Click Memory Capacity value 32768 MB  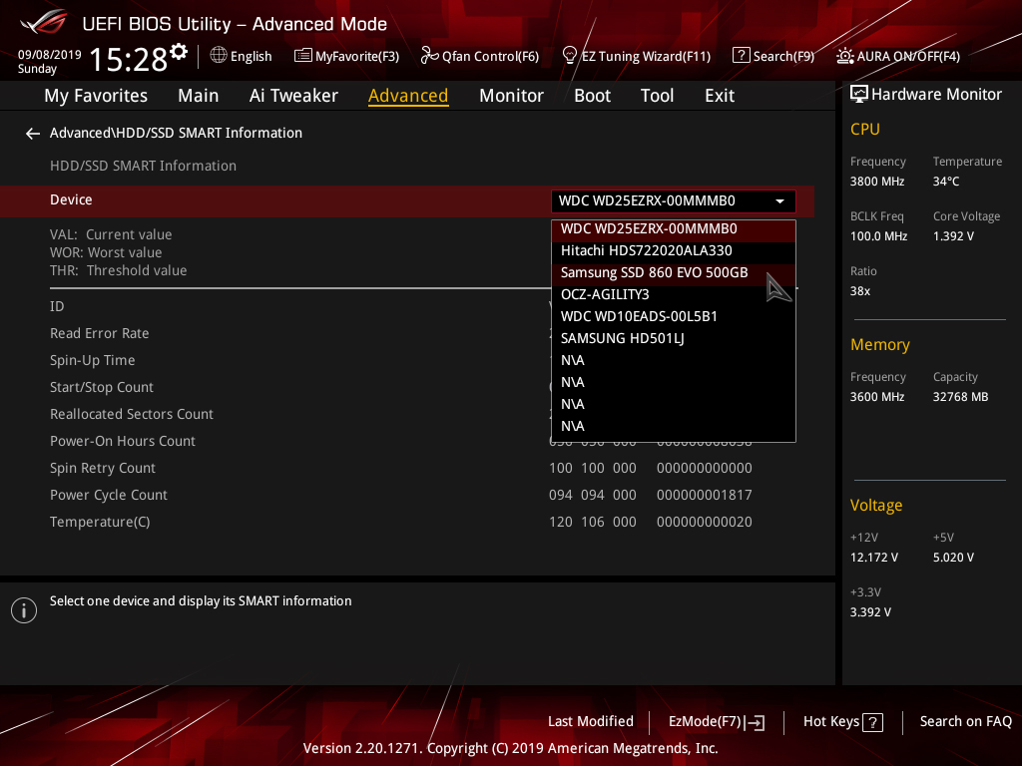point(960,397)
